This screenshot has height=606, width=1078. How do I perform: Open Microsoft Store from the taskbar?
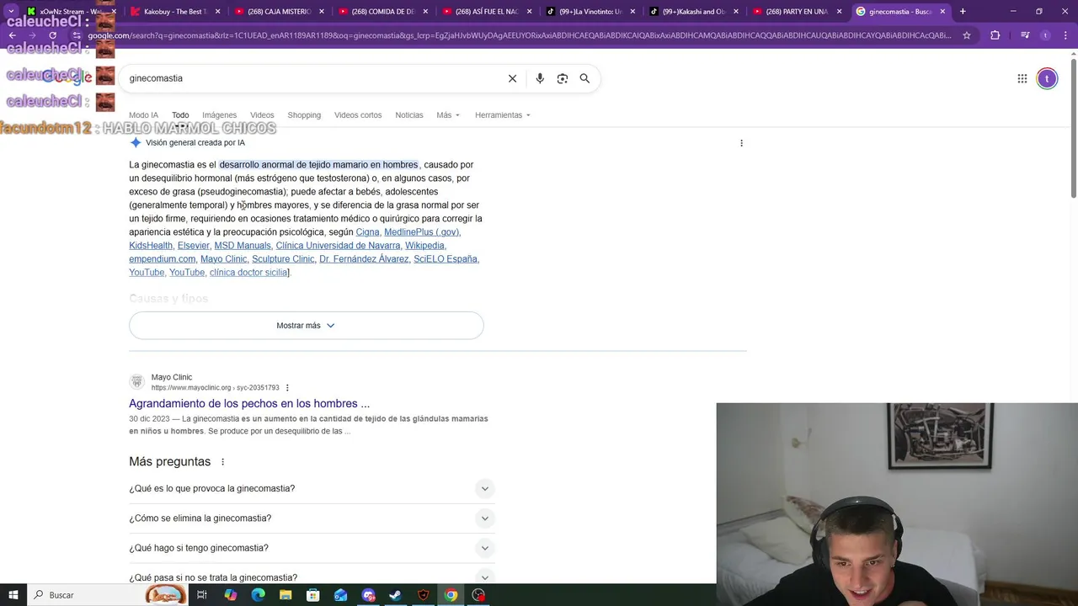coord(313,595)
